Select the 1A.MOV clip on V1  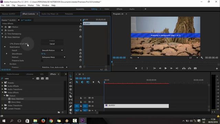point(136,106)
